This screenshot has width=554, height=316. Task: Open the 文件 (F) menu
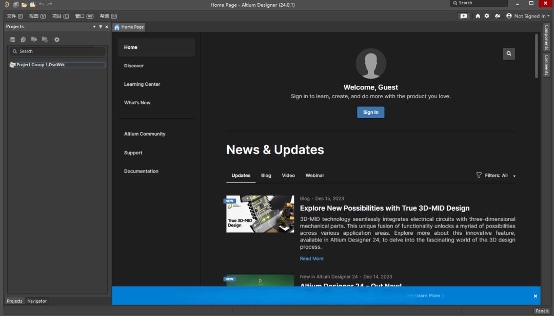[14, 16]
